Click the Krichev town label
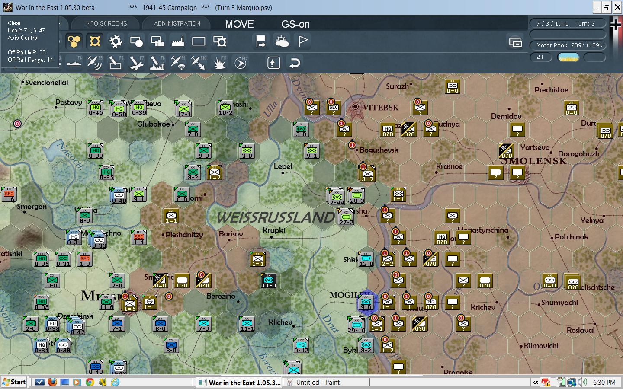This screenshot has height=389, width=623. pyautogui.click(x=483, y=307)
